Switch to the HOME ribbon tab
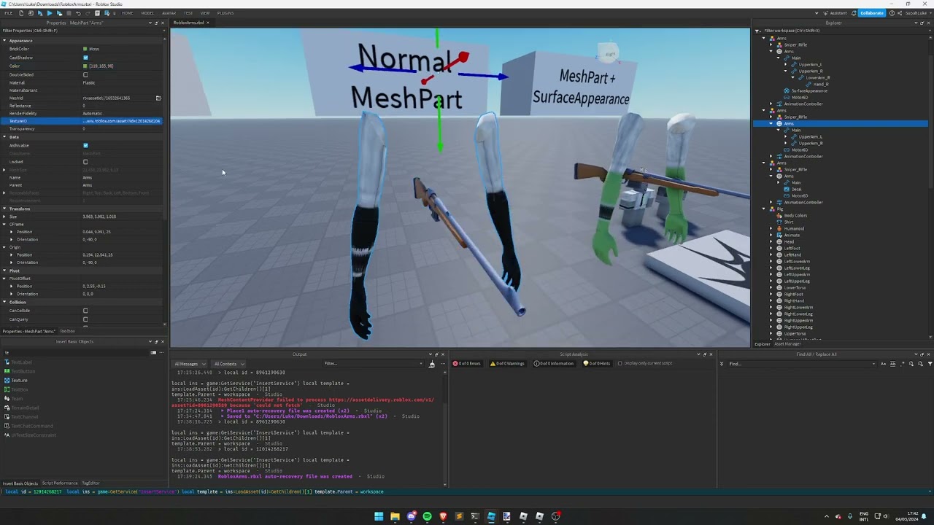This screenshot has width=934, height=525. pyautogui.click(x=128, y=13)
